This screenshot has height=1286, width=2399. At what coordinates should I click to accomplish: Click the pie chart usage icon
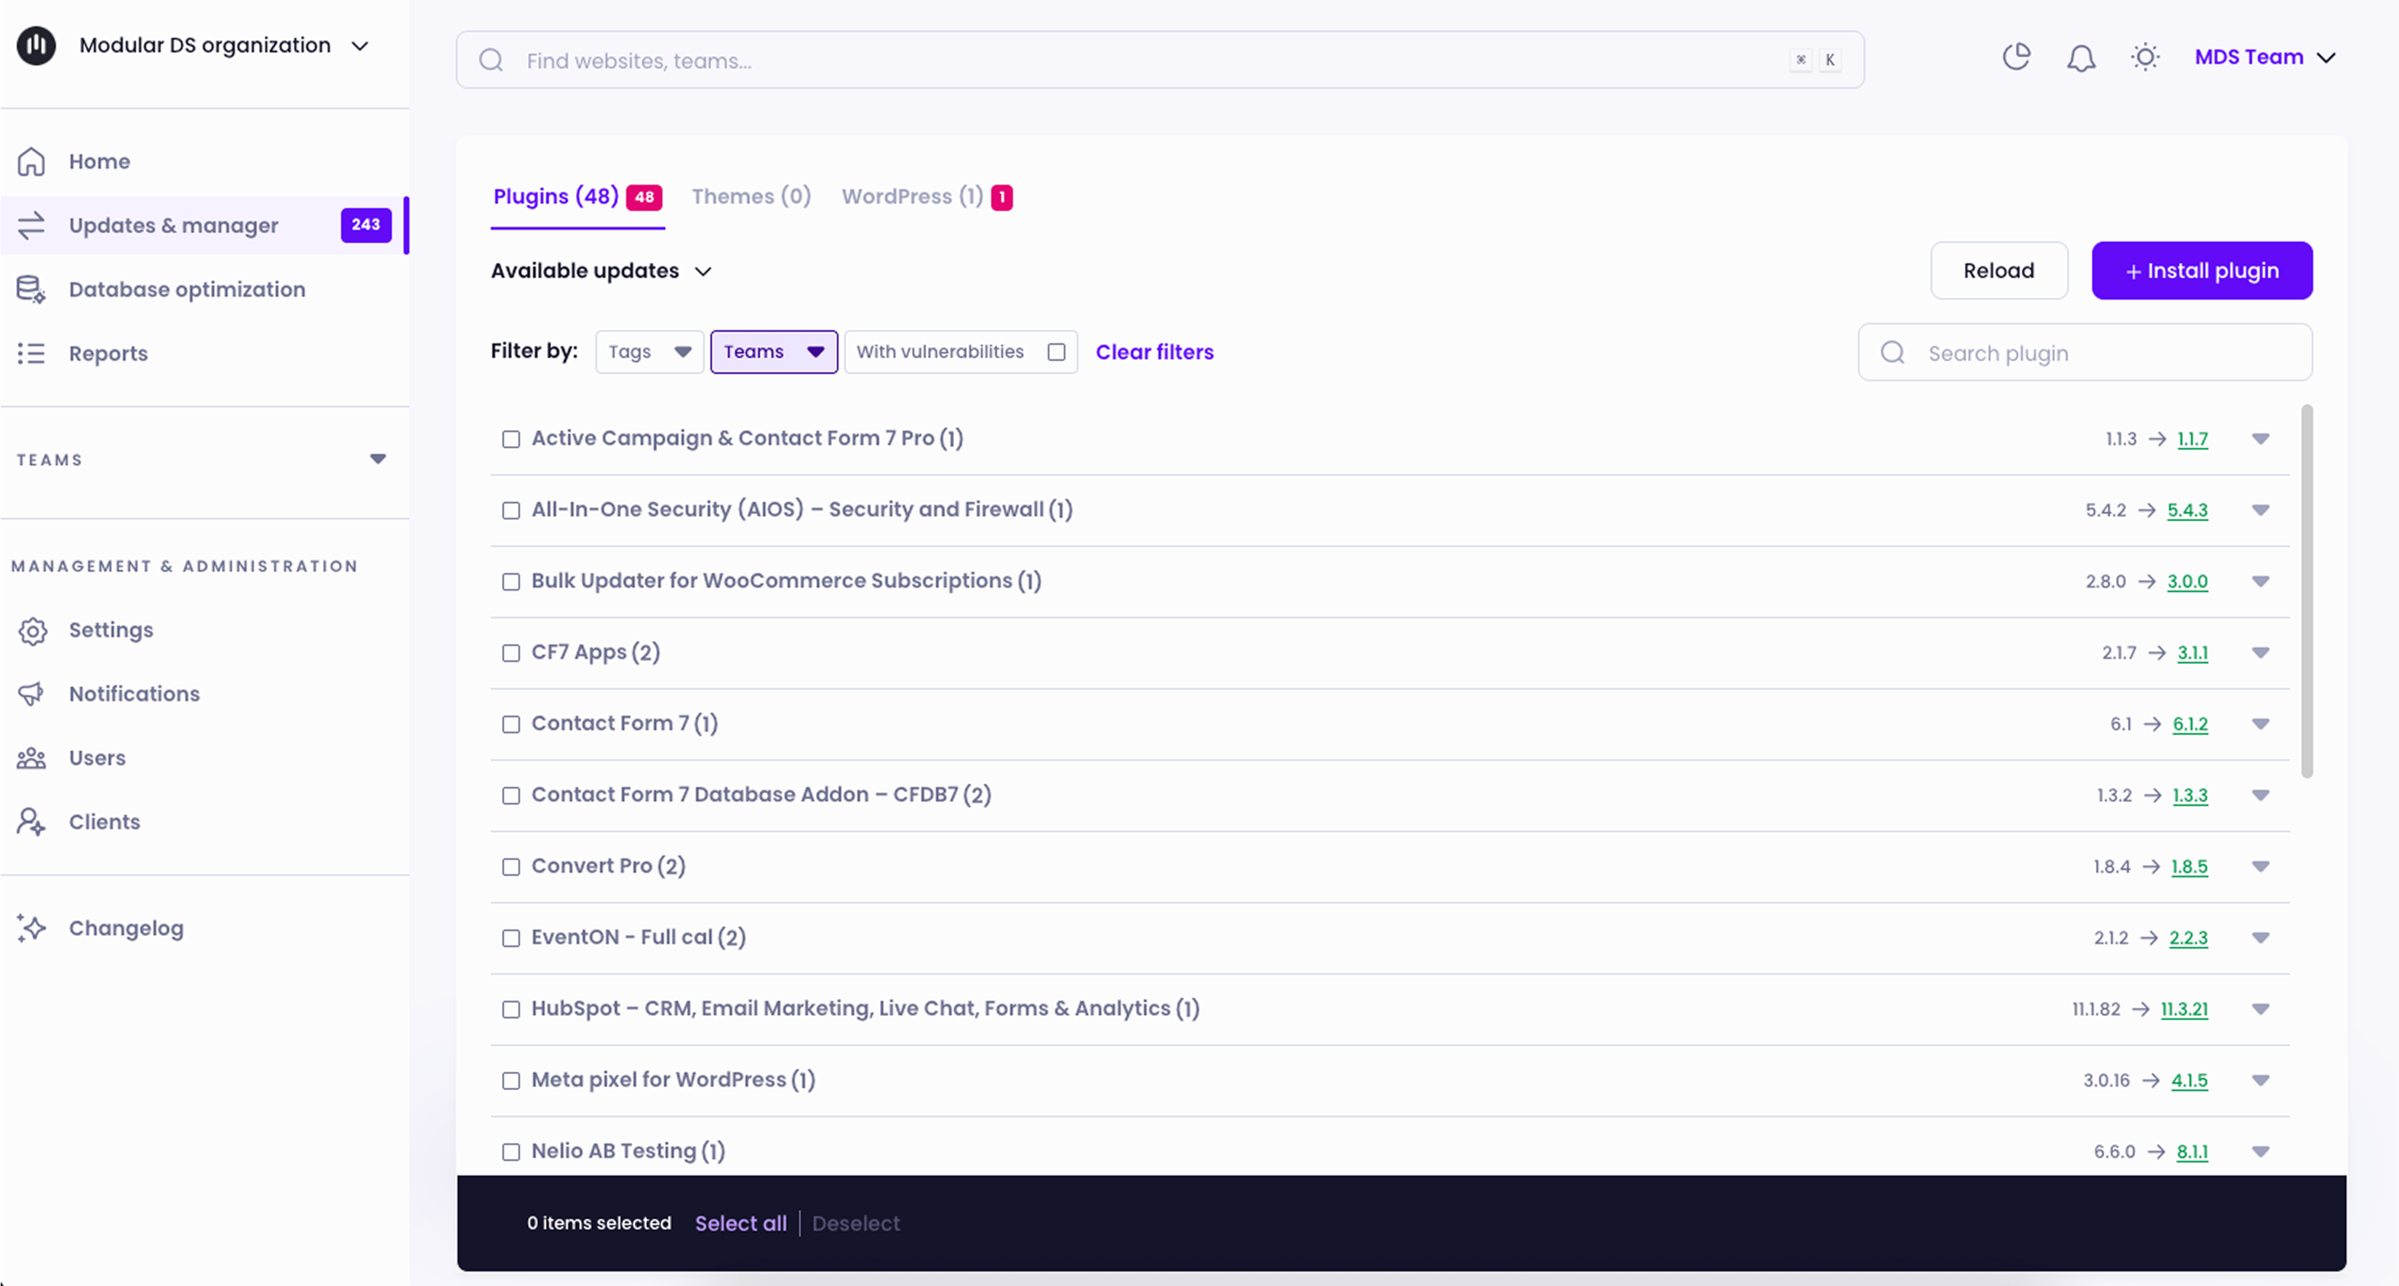pos(2016,57)
